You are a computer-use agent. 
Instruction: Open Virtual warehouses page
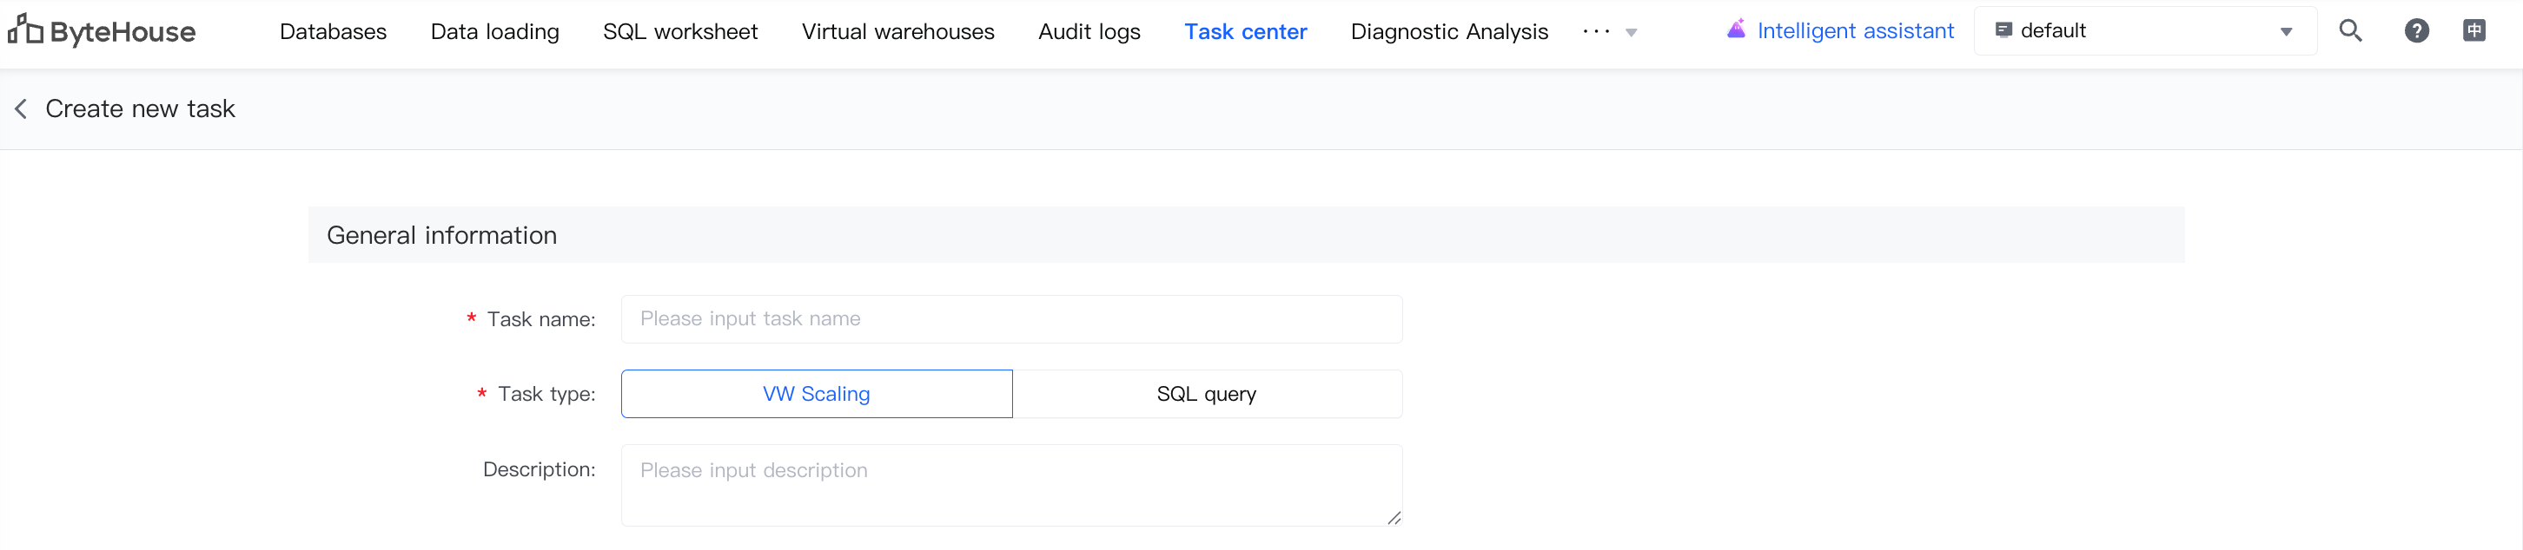pyautogui.click(x=897, y=32)
